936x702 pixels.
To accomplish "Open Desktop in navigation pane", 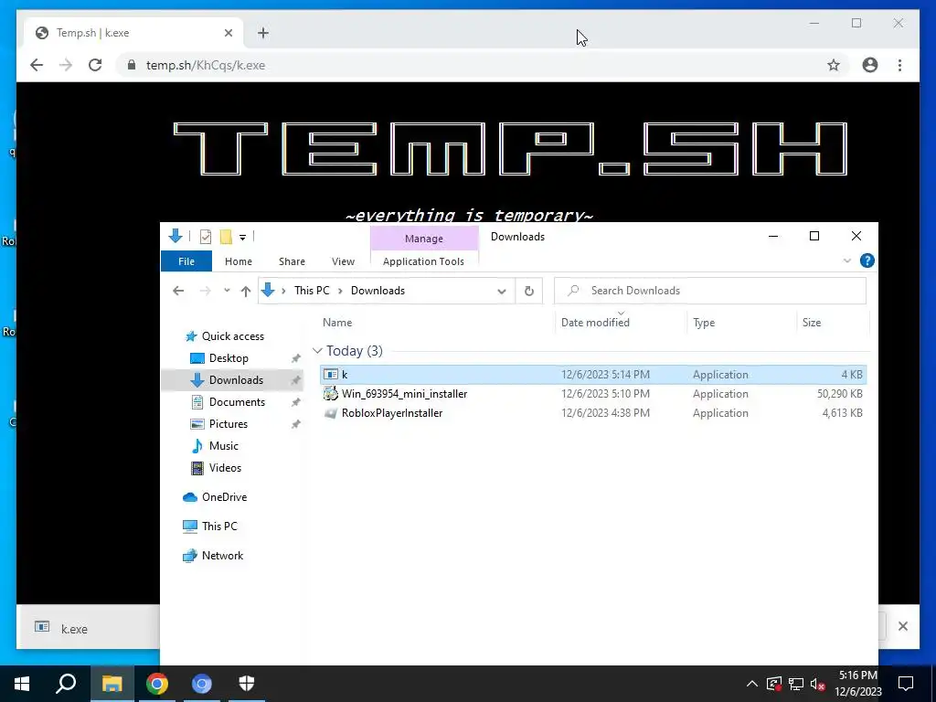I will coord(229,358).
